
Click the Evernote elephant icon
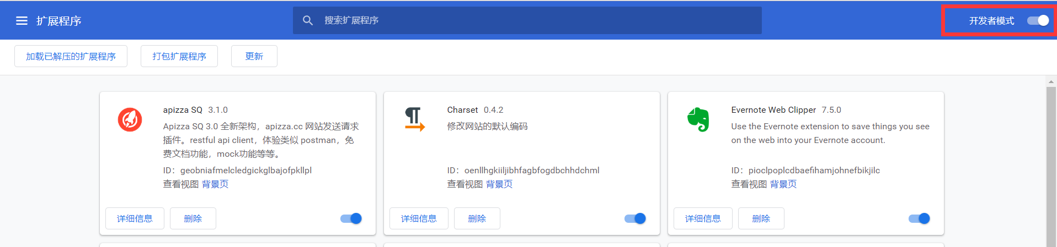[698, 119]
